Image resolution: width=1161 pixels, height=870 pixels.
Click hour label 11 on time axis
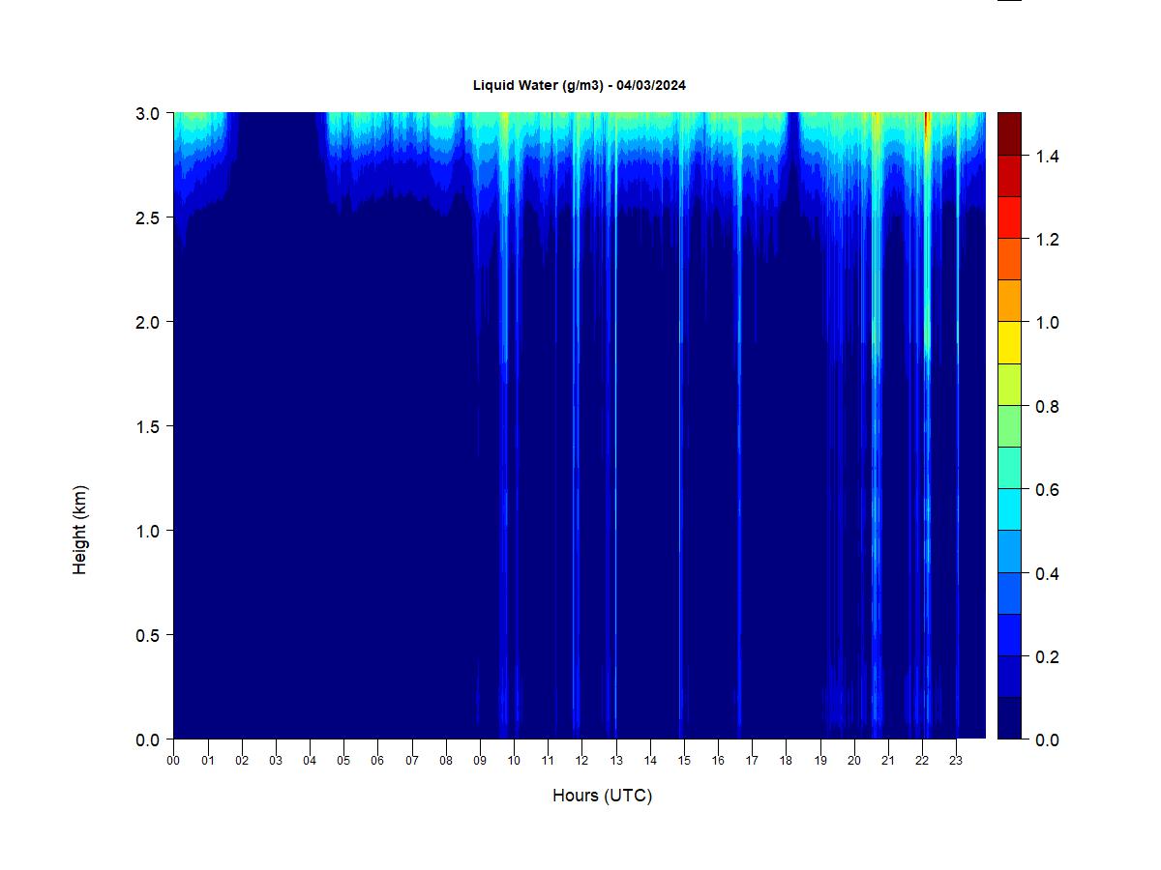[x=548, y=761]
